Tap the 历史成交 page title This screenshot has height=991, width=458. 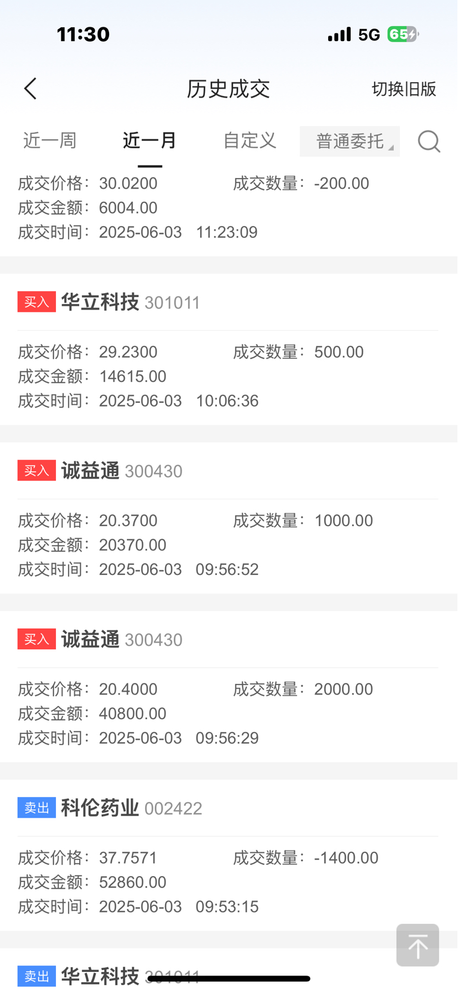(228, 89)
